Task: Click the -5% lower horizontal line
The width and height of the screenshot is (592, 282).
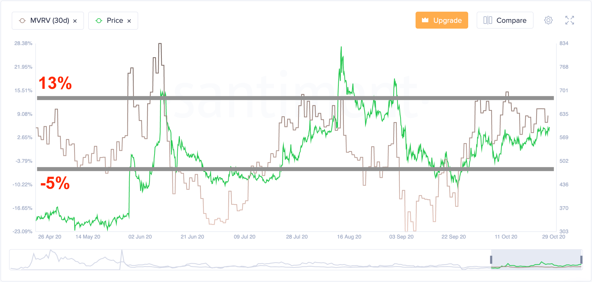Action: click(295, 169)
